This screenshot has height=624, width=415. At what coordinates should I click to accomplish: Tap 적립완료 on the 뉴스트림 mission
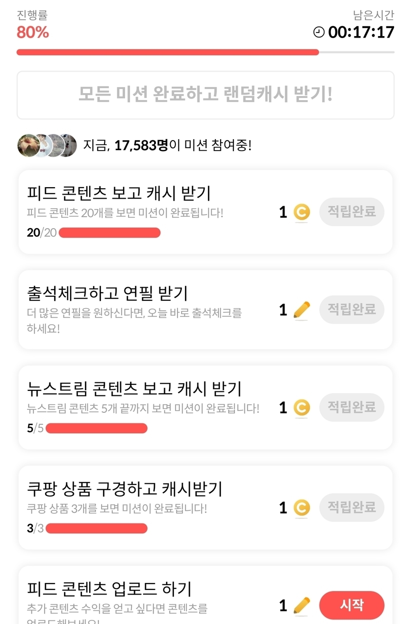pos(351,407)
